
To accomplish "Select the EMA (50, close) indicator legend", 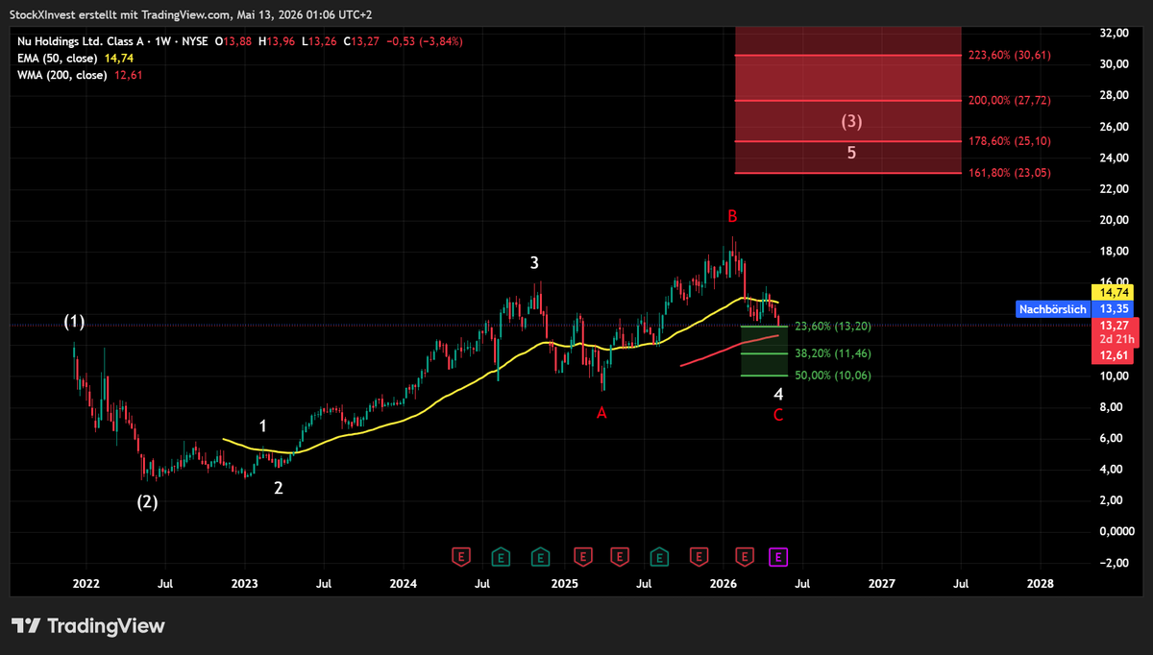I will click(x=56, y=58).
